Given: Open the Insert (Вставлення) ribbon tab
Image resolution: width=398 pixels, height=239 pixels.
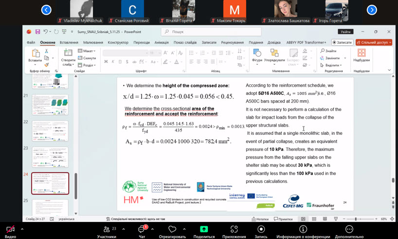Looking at the screenshot, I should click(x=69, y=43).
